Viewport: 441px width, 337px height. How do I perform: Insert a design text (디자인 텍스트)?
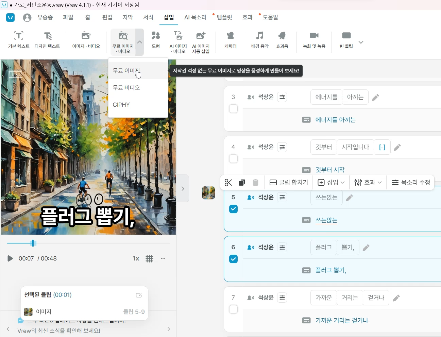coord(47,40)
